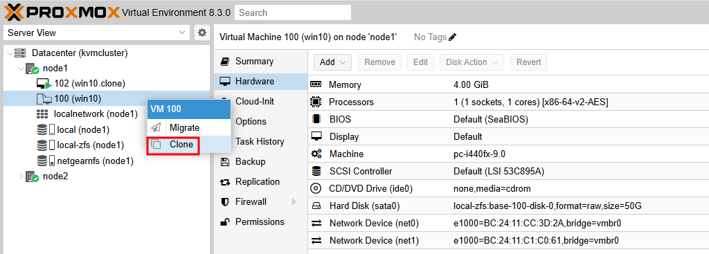Click the Hardware monitor icon in sidebar
Viewport: 709px width, 254px height.
[225, 82]
